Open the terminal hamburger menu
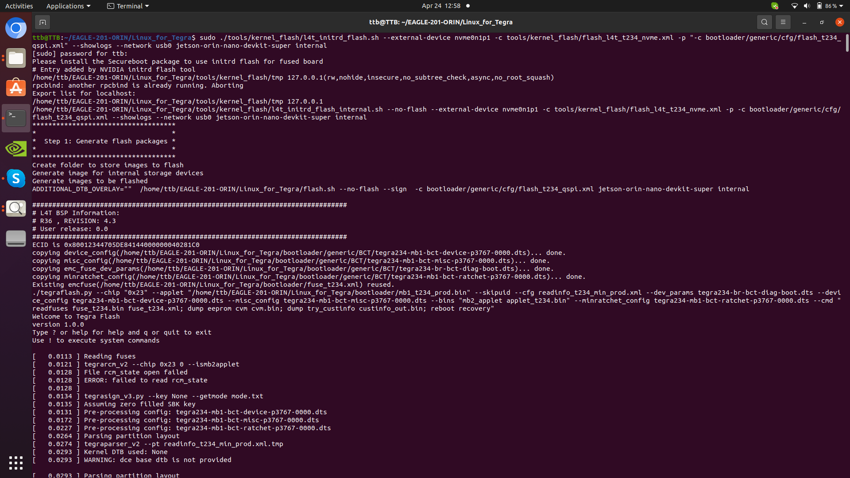 [783, 22]
